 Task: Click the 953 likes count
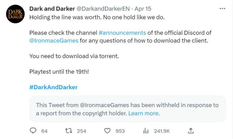click(x=120, y=131)
